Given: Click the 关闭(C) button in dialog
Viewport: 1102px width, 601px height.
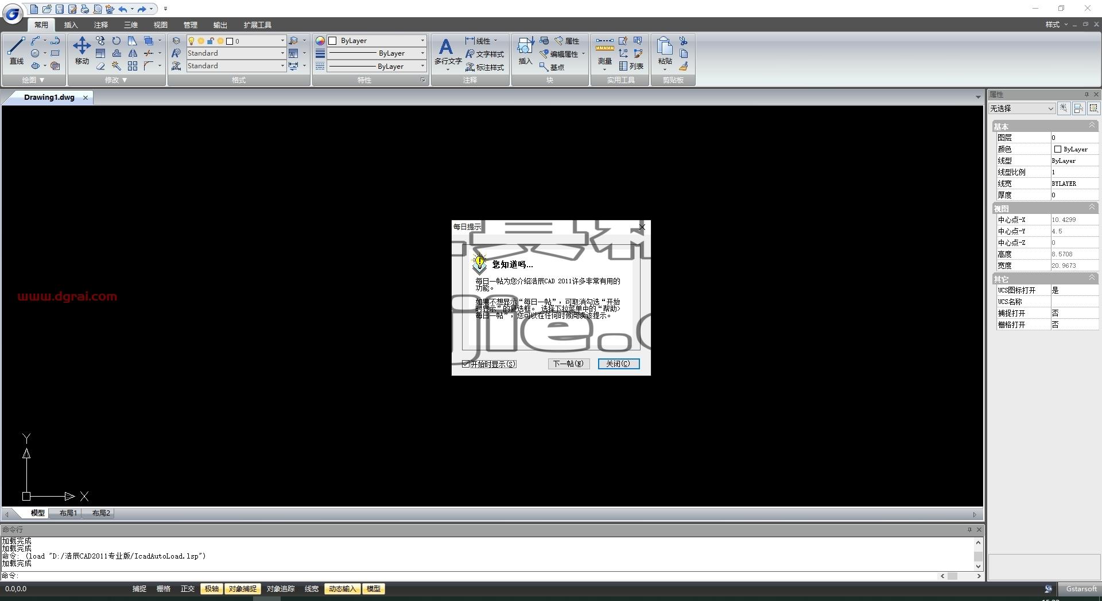Looking at the screenshot, I should 618,364.
